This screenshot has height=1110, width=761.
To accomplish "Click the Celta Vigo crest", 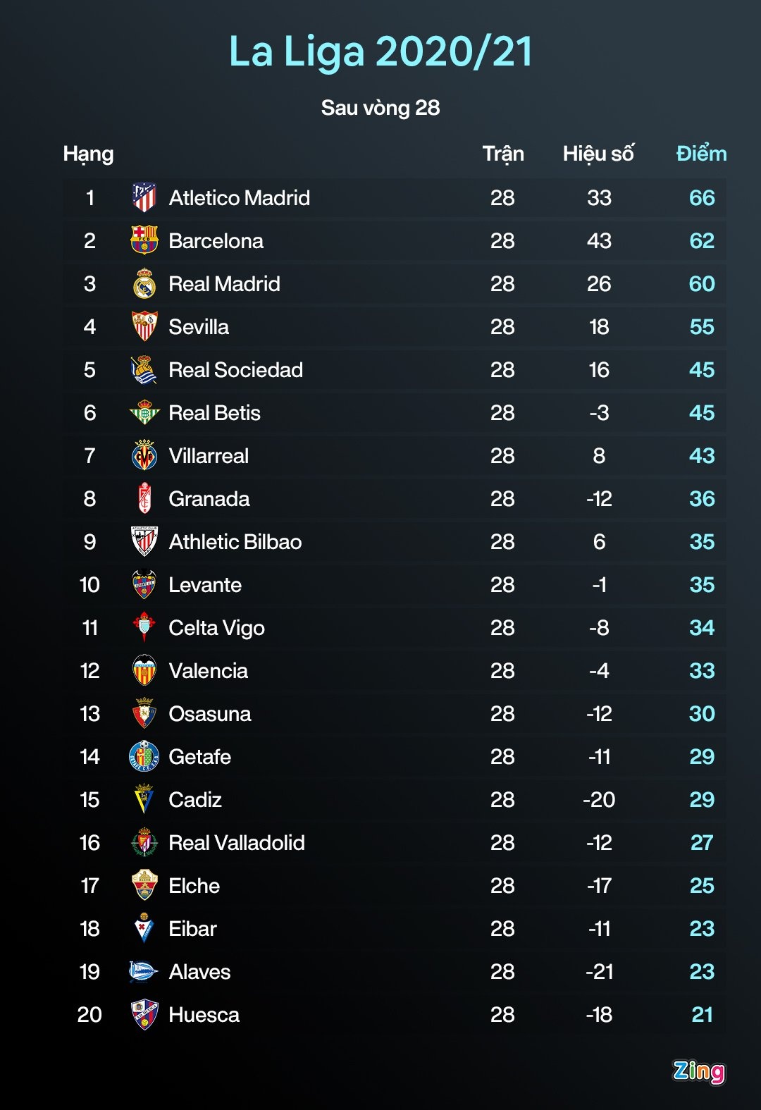I will click(x=144, y=628).
